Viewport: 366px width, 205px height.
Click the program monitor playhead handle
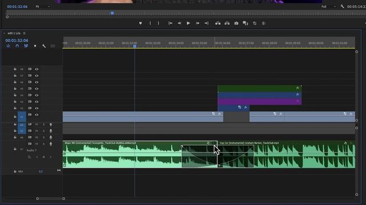click(112, 13)
